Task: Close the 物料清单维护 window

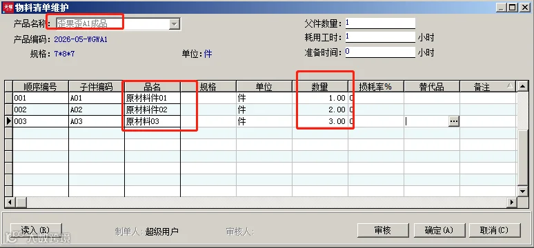Action: [524, 8]
